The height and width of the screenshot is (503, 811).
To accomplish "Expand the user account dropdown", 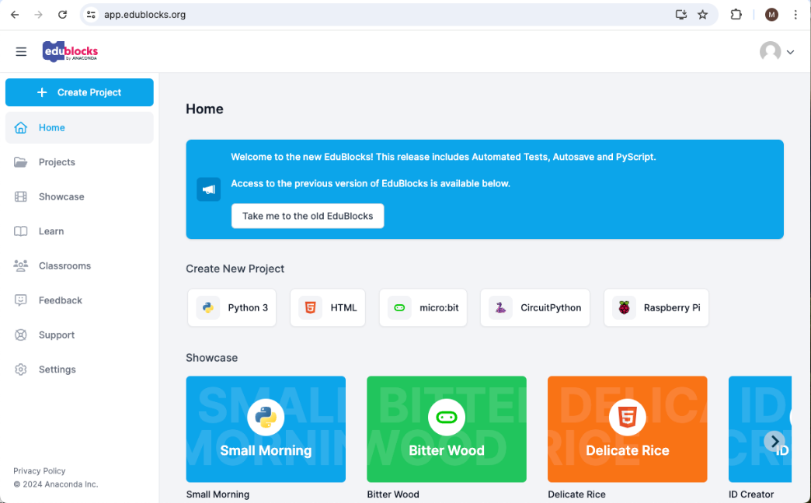I will pos(777,52).
